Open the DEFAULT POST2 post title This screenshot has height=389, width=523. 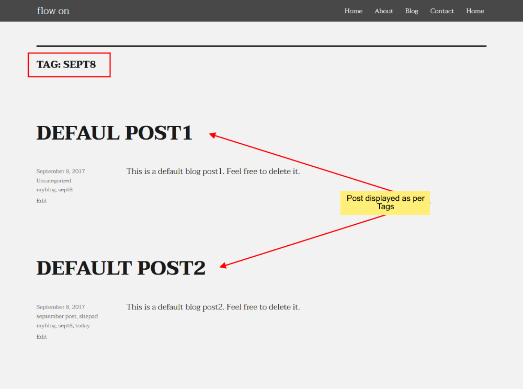click(x=121, y=268)
